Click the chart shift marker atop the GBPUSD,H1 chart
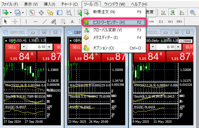The image size is (199, 128). 37,38
